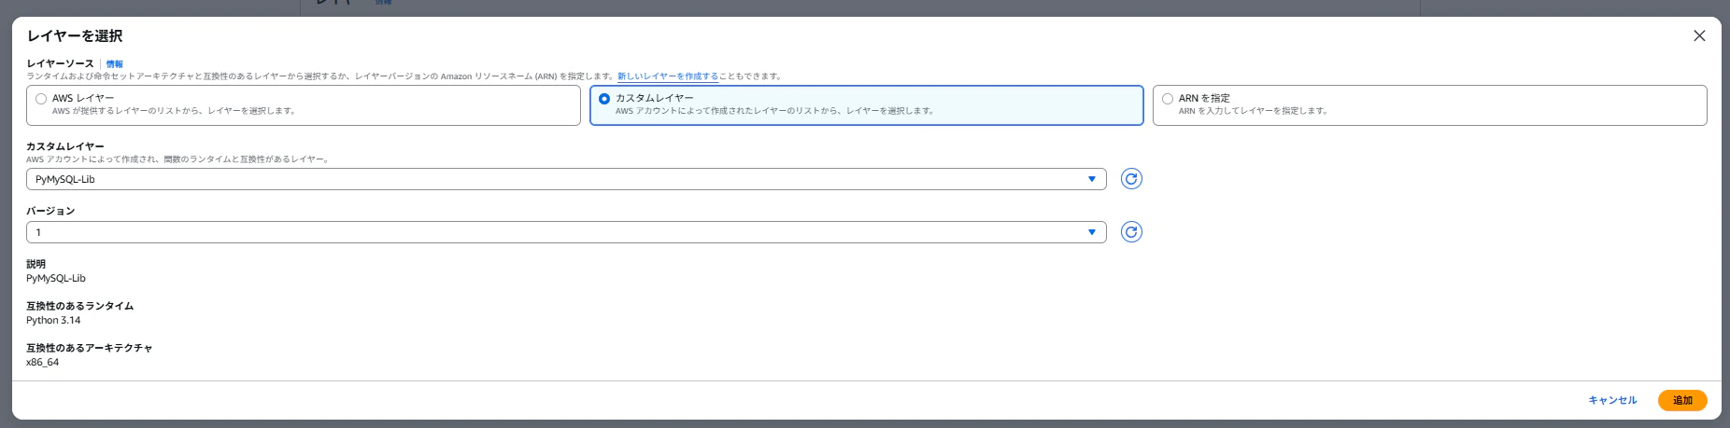1730x428 pixels.
Task: Click the orange 追加 button
Action: coord(1682,400)
